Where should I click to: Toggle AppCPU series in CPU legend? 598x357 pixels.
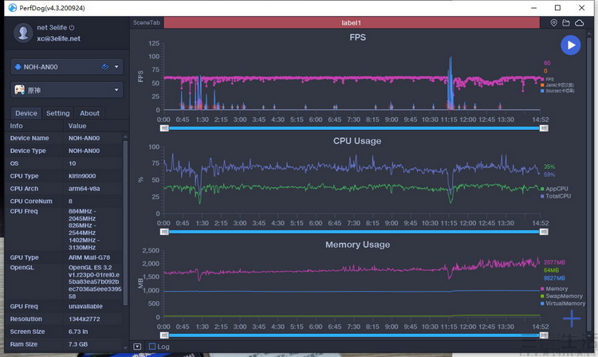[x=554, y=189]
